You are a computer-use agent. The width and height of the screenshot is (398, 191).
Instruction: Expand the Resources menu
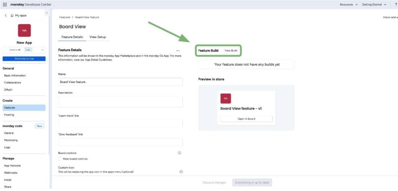pos(349,5)
